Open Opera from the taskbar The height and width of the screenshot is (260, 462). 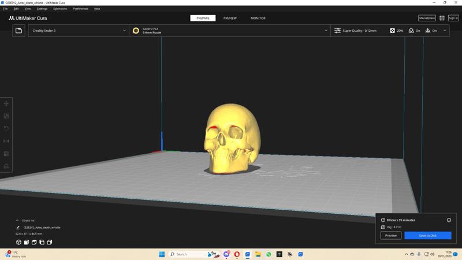pyautogui.click(x=237, y=254)
